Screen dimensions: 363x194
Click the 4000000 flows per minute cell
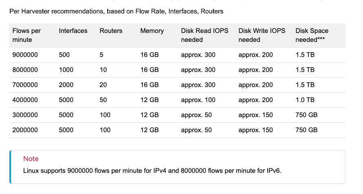[25, 100]
